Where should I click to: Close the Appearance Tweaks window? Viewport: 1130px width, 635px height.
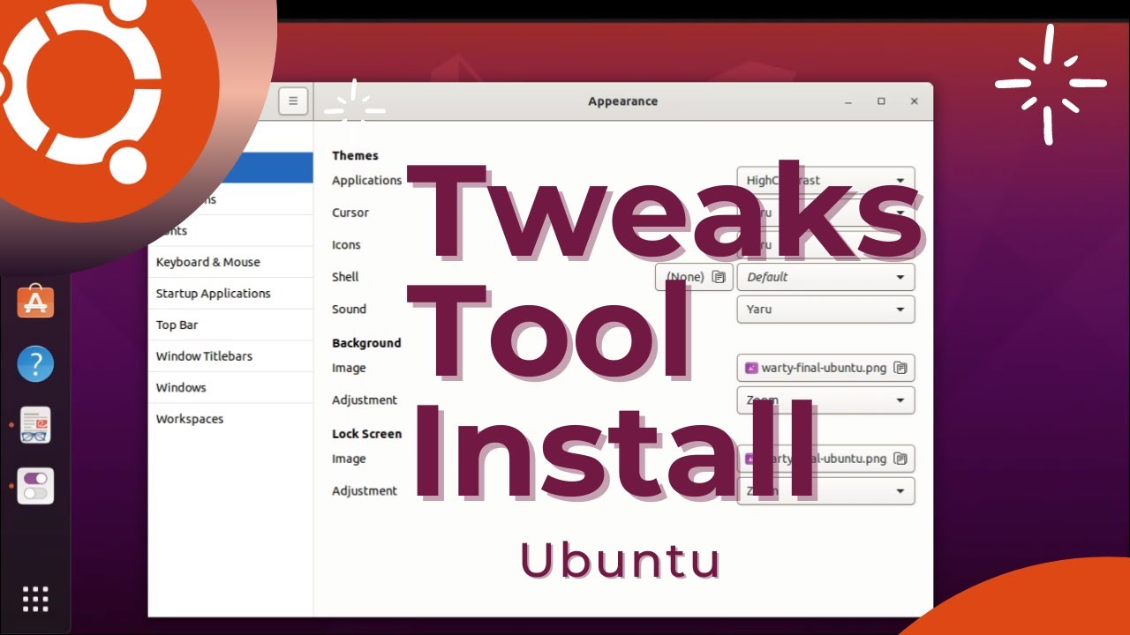pos(915,101)
